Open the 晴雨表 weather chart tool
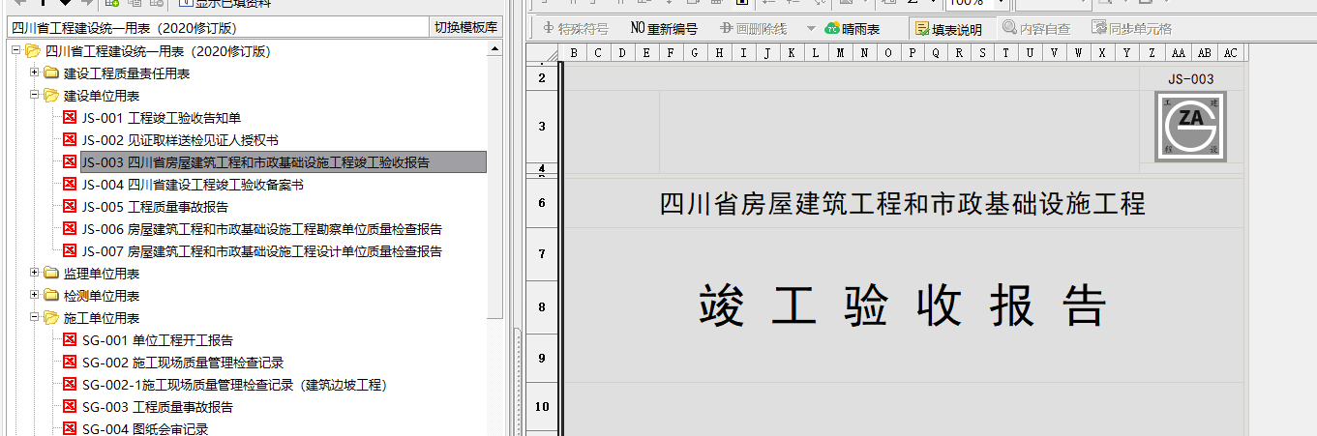Viewport: 1317px width, 436px height. click(x=852, y=29)
